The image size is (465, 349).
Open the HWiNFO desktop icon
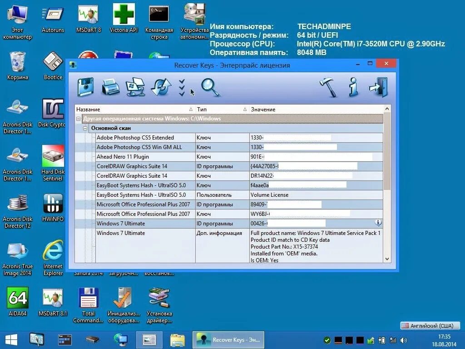click(53, 208)
